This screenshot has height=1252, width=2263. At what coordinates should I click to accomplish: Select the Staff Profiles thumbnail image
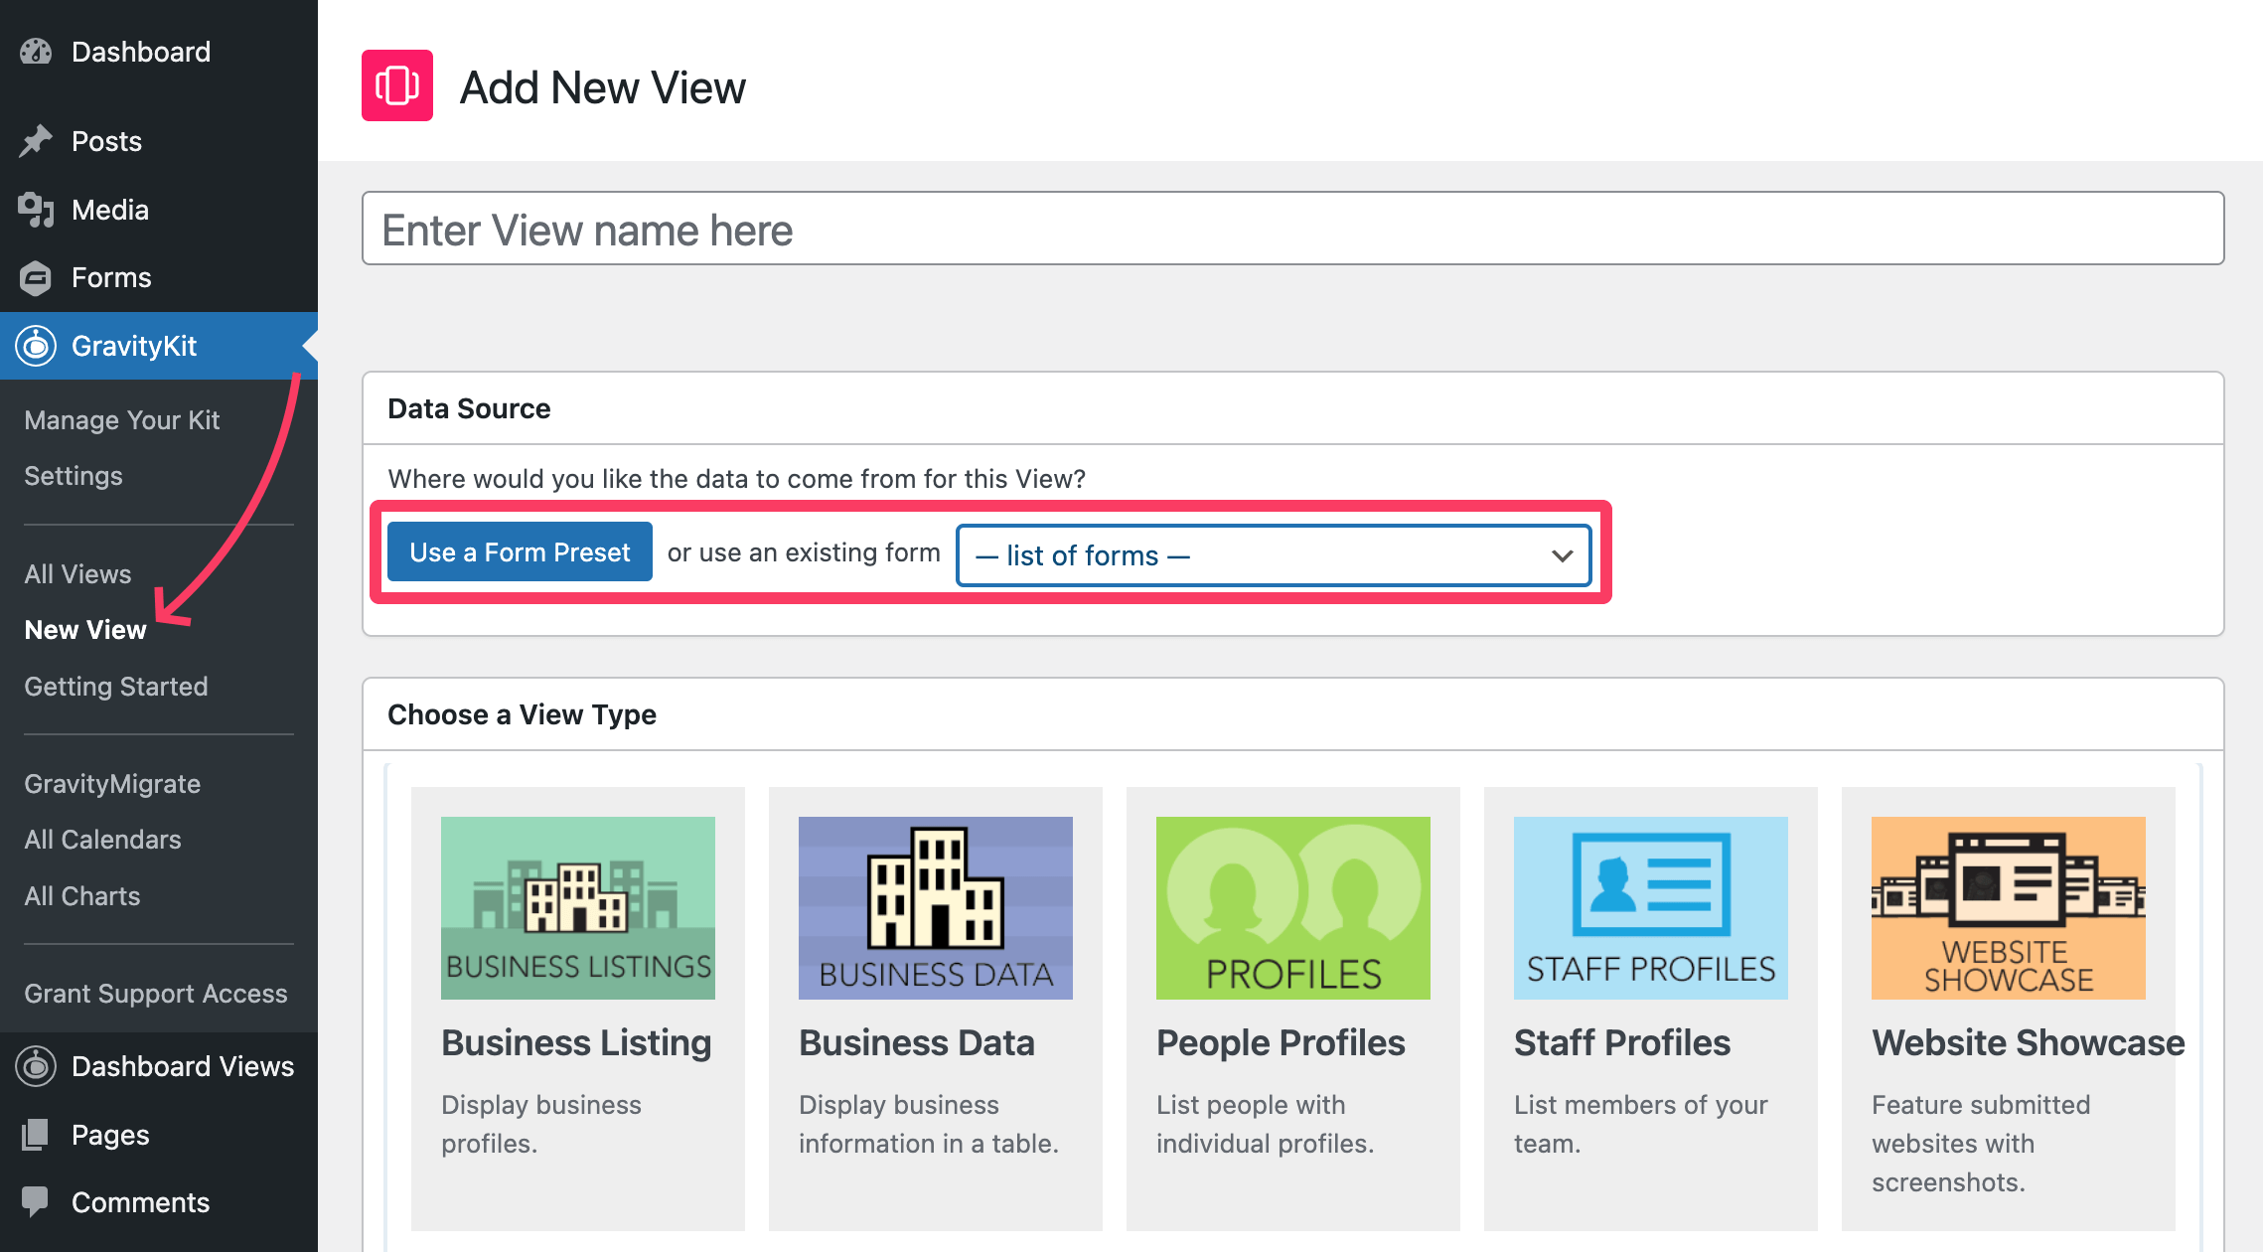point(1651,908)
